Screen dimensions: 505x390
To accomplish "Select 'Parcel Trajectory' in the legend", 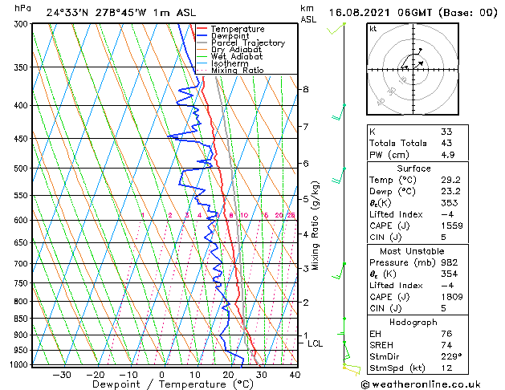I will 248,43.
